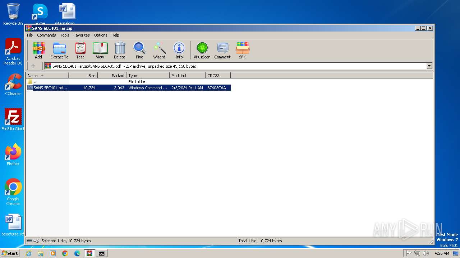The height and width of the screenshot is (258, 460).
Task: Sort by Packed column header
Action: coord(112,76)
